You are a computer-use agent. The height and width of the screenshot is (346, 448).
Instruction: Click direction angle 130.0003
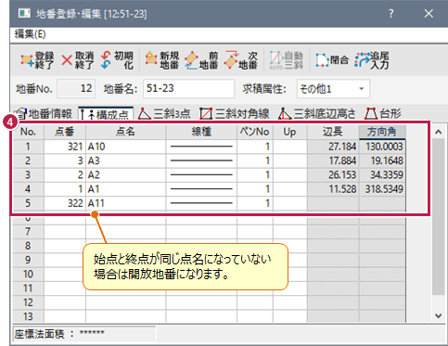click(382, 147)
